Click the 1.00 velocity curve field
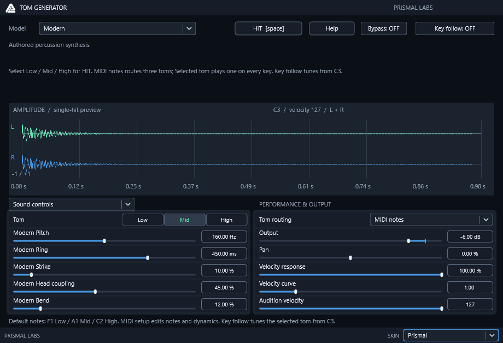The image size is (503, 343). pyautogui.click(x=470, y=287)
